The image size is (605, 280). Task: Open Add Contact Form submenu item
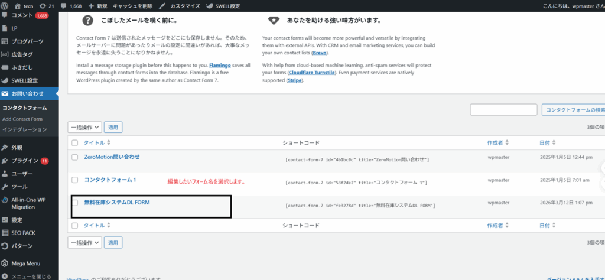point(22,119)
